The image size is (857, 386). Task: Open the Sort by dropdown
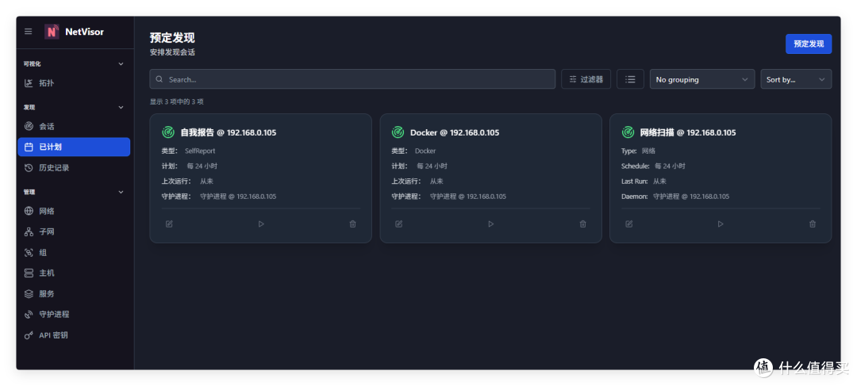click(796, 79)
